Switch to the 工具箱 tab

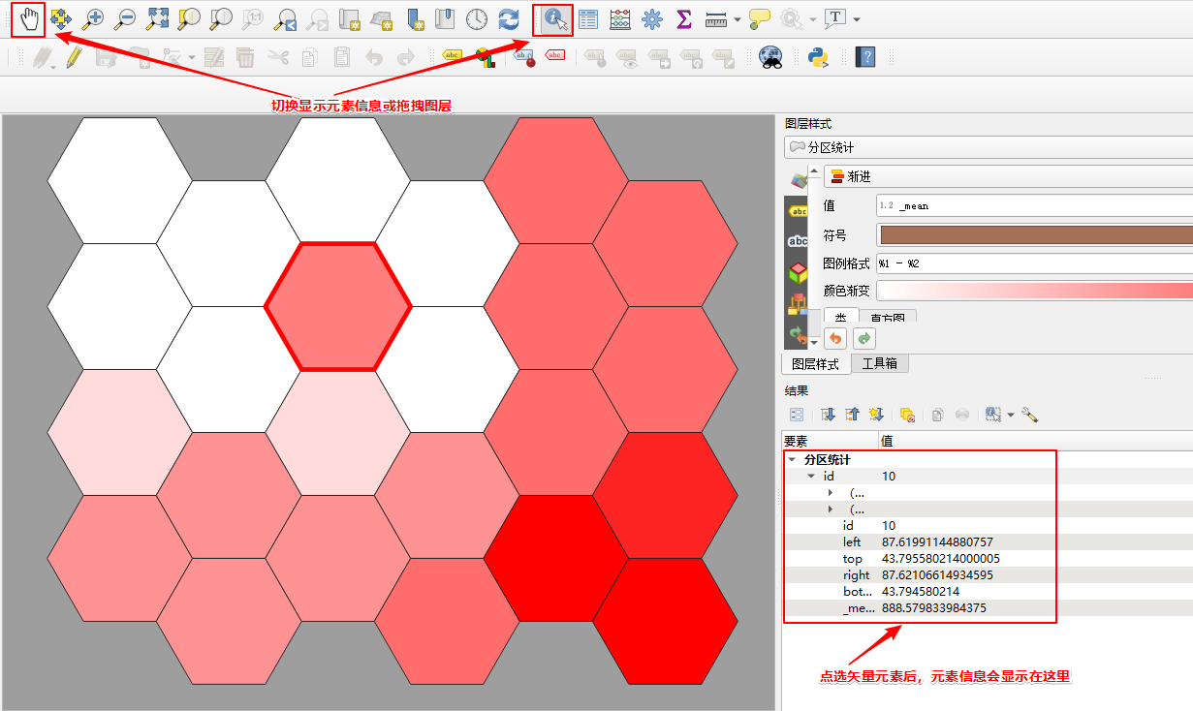click(879, 364)
